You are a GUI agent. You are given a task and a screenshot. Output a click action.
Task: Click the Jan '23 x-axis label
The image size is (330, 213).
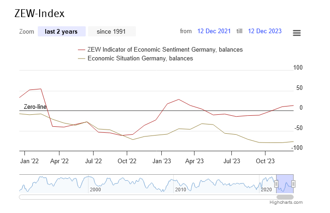point(161,161)
